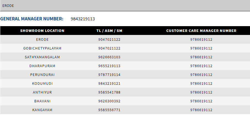Click the Customer Care Manager Number header
Viewport: 250px width, 115px height.
tap(201, 31)
